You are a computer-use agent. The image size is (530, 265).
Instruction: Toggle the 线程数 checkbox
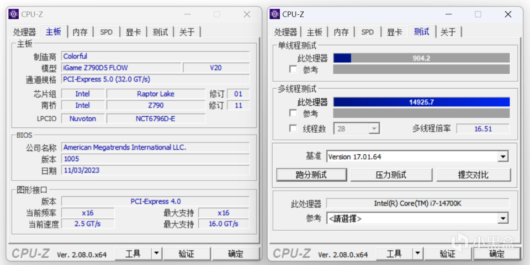(293, 128)
